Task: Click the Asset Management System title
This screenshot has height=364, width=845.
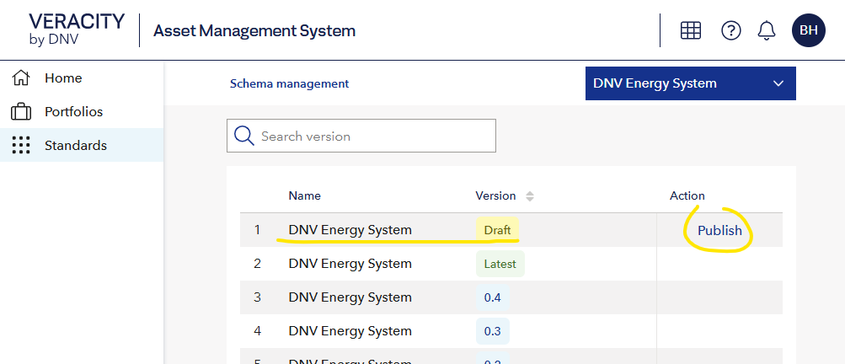Action: (254, 30)
